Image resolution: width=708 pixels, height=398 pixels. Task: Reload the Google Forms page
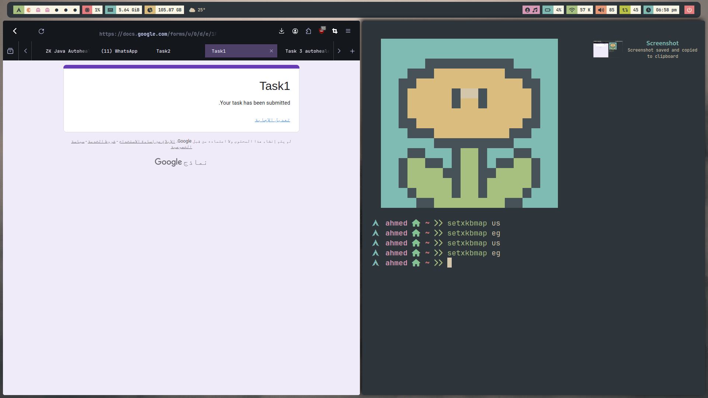tap(41, 31)
